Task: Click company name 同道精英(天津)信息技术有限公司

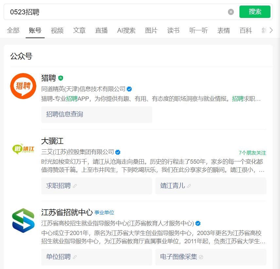Action: [x=83, y=89]
